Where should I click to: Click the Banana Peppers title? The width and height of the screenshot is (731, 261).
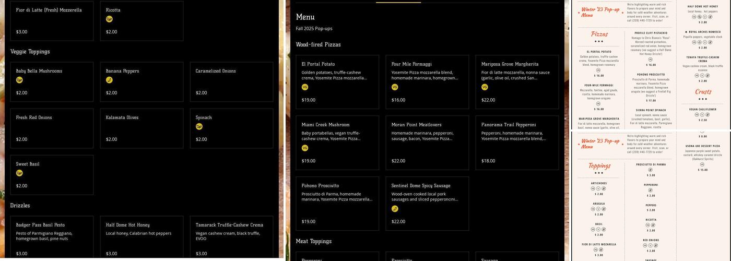(123, 71)
